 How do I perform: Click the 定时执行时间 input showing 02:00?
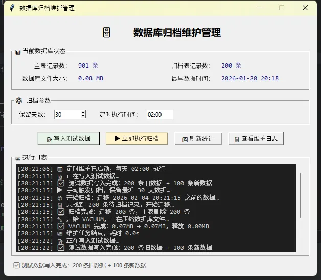click(160, 114)
